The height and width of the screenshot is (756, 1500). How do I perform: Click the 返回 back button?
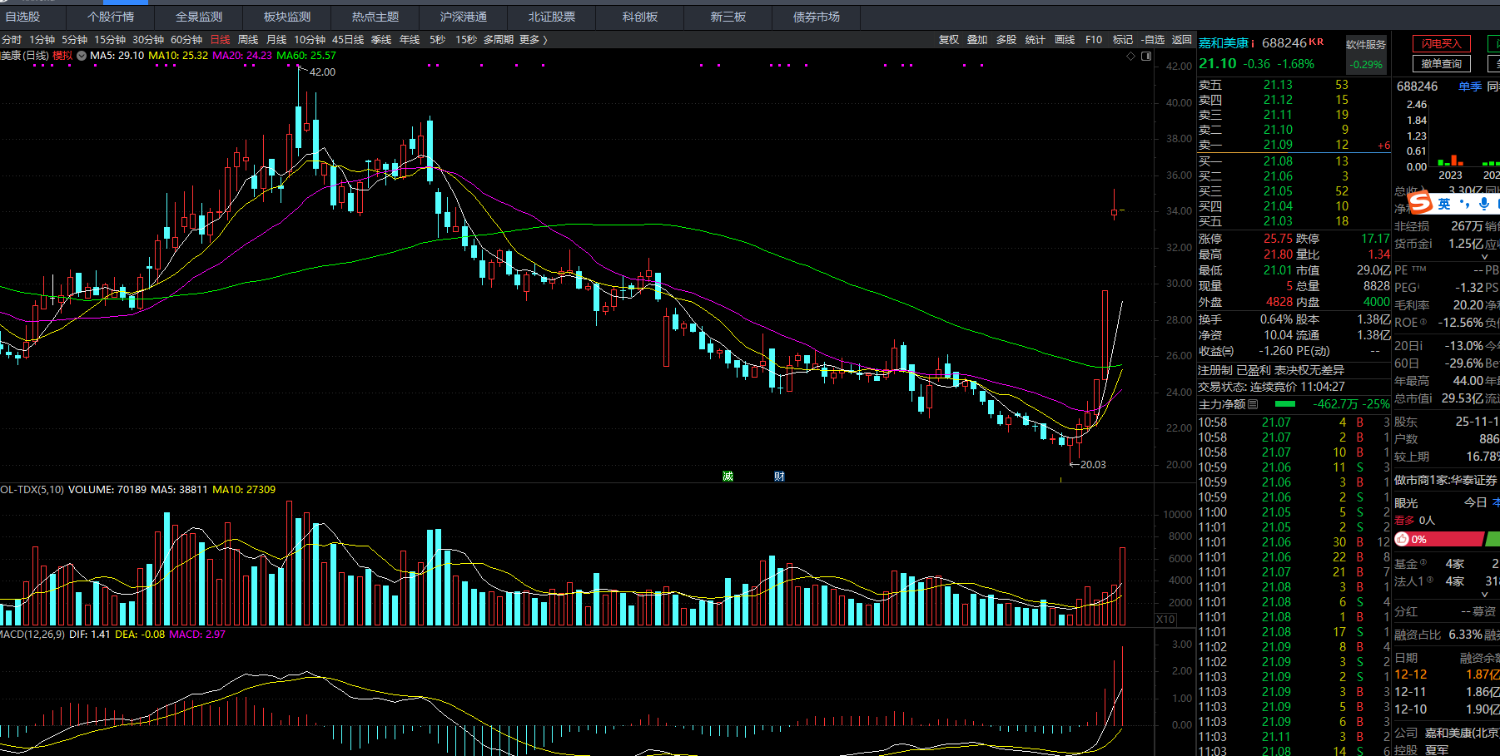pyautogui.click(x=1182, y=39)
